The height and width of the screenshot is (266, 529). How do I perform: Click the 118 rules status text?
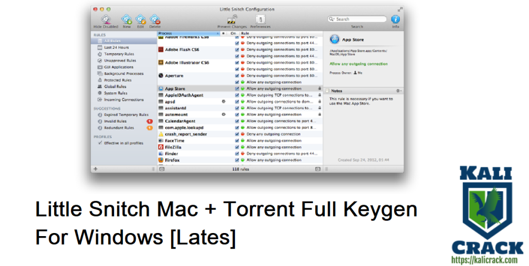pos(241,169)
